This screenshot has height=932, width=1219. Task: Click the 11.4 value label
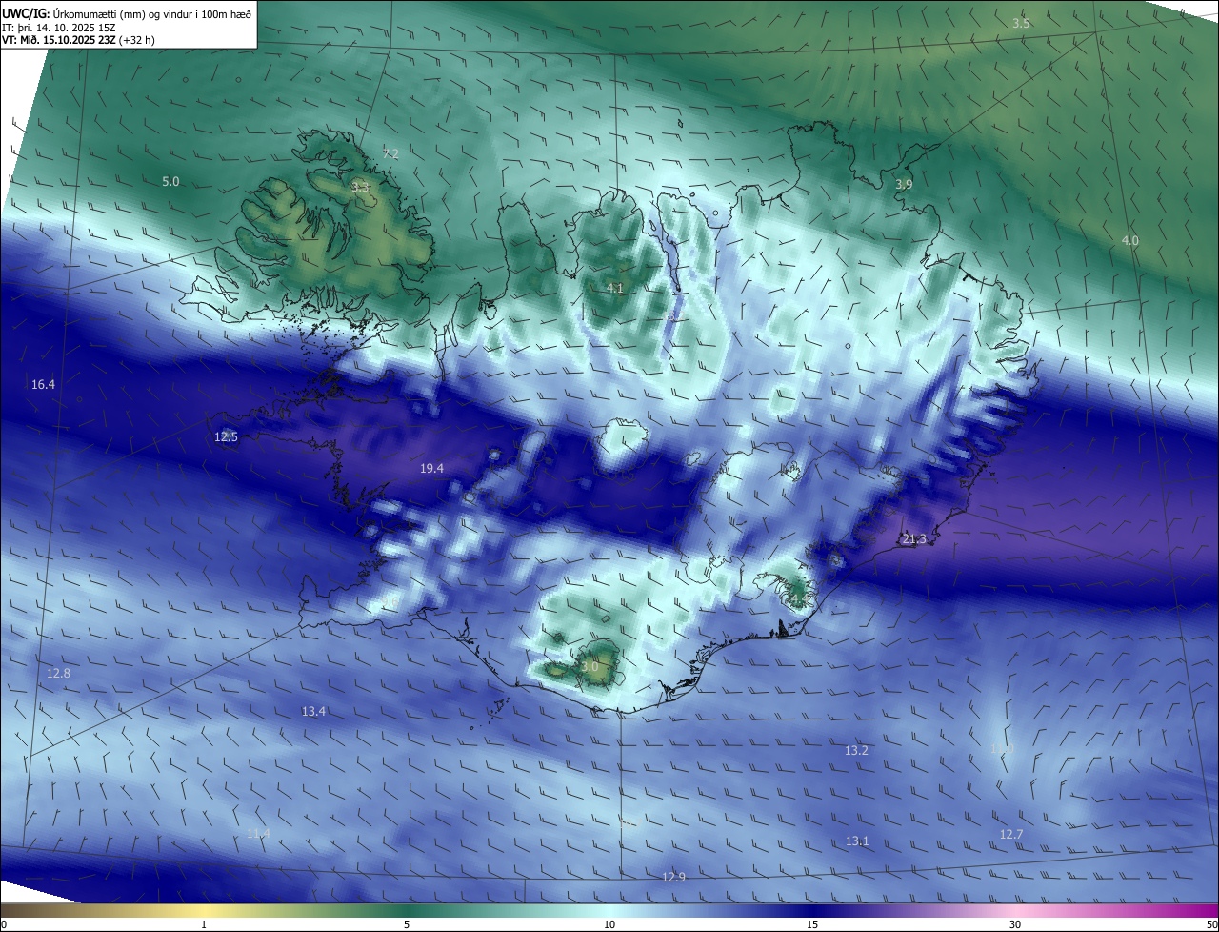coord(258,833)
